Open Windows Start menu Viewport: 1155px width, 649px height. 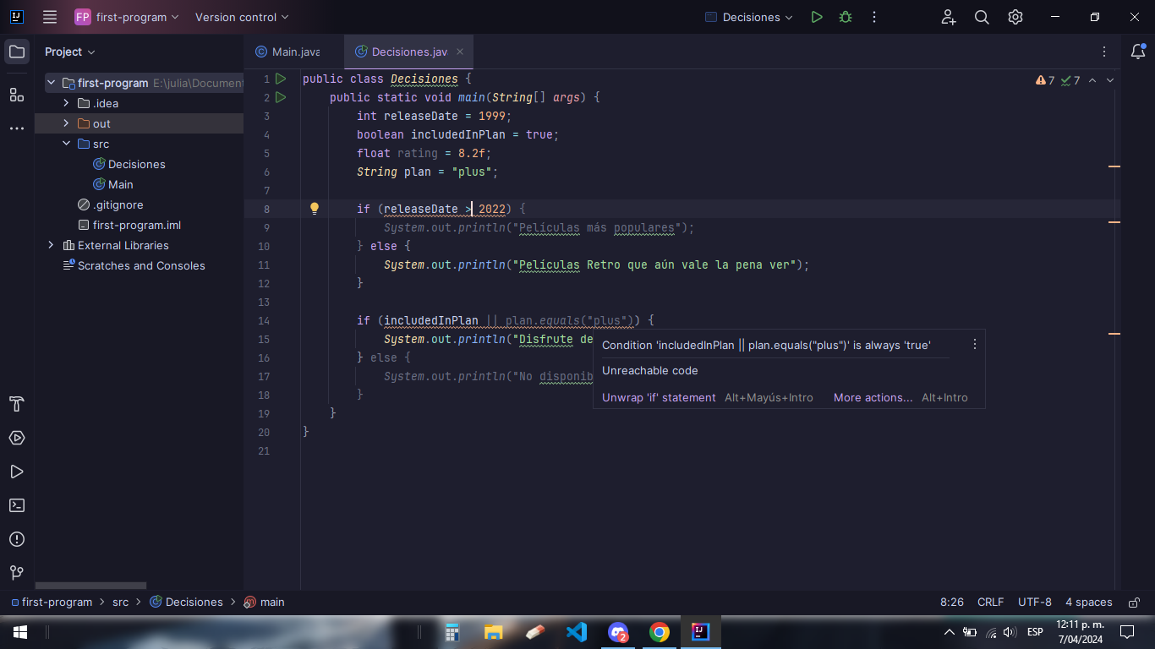[20, 632]
